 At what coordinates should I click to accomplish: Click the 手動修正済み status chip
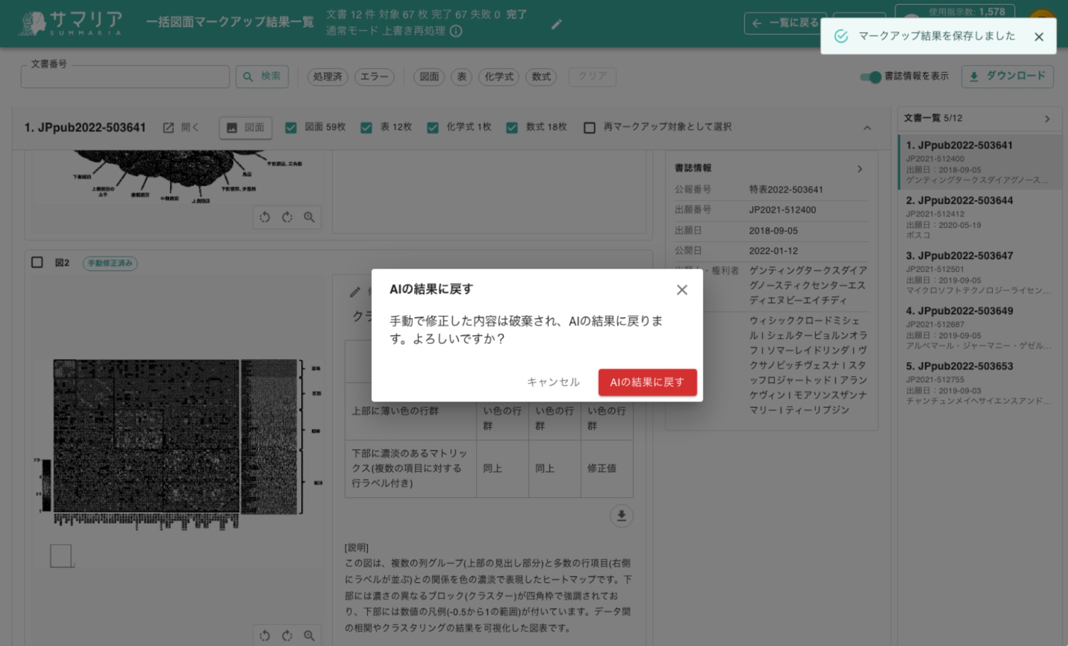(110, 263)
